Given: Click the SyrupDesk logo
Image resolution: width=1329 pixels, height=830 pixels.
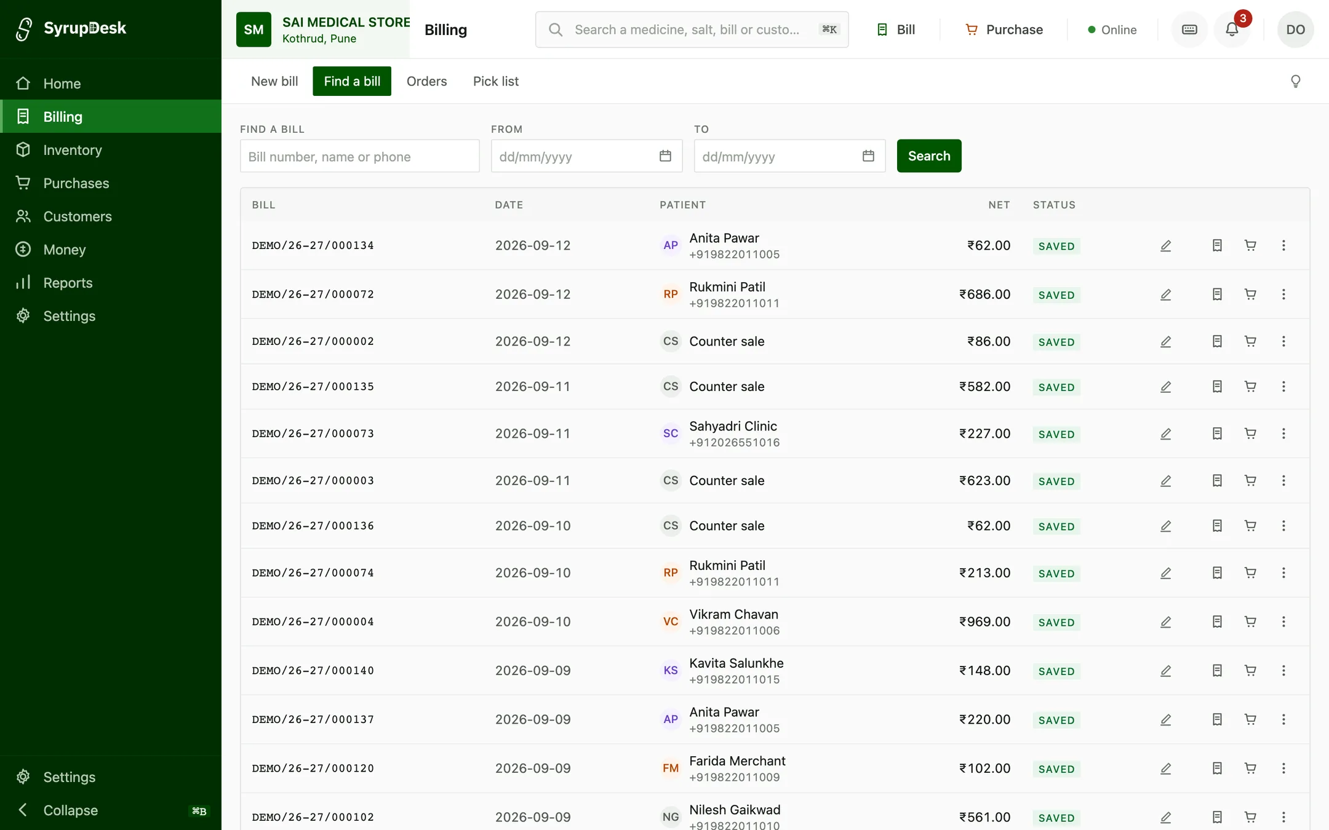Looking at the screenshot, I should click(71, 28).
